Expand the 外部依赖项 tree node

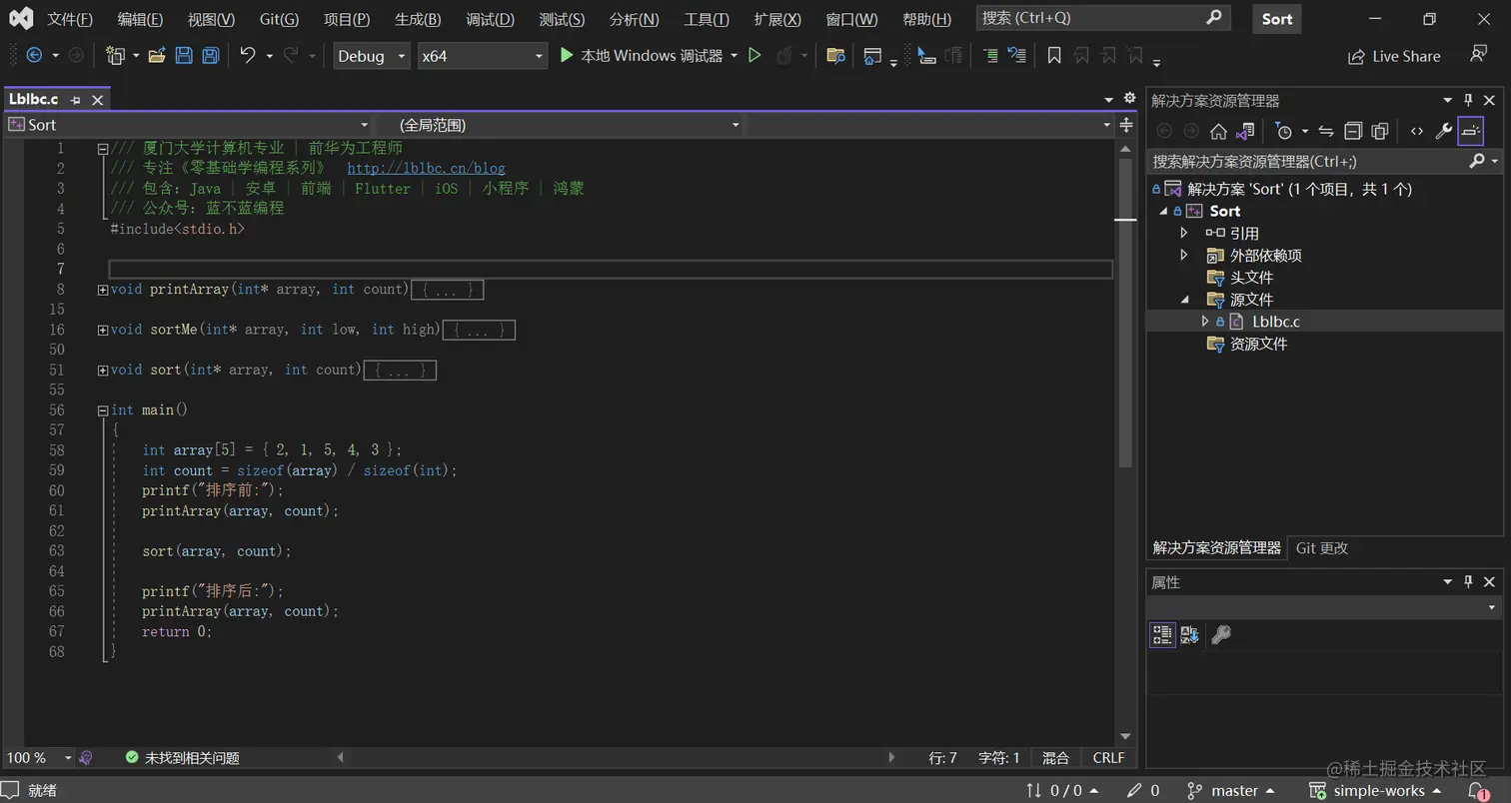pyautogui.click(x=1185, y=256)
